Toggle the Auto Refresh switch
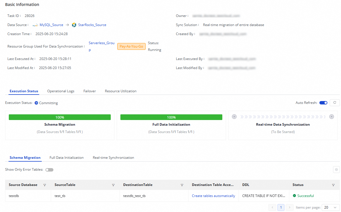 [323, 103]
